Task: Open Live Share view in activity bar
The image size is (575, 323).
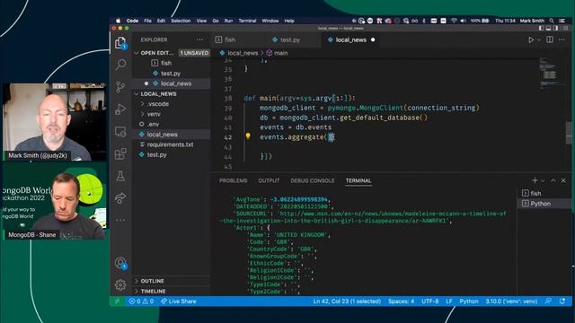Action: pyautogui.click(x=120, y=198)
